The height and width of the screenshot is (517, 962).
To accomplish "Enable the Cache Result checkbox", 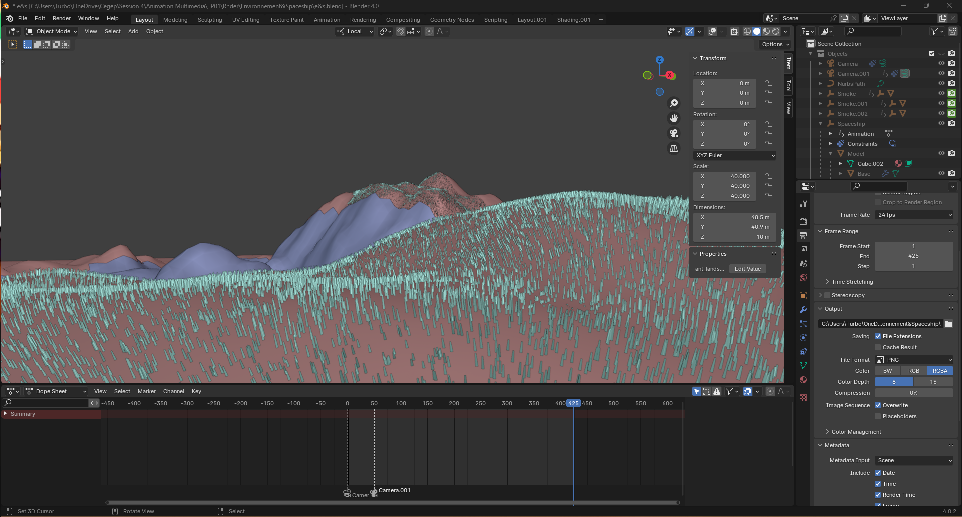I will (x=878, y=347).
